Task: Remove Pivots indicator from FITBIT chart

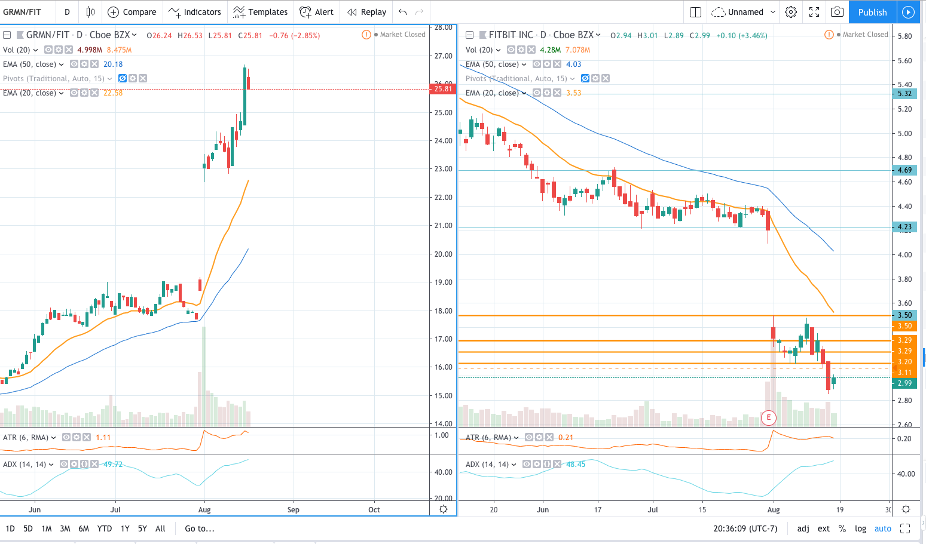Action: [606, 78]
